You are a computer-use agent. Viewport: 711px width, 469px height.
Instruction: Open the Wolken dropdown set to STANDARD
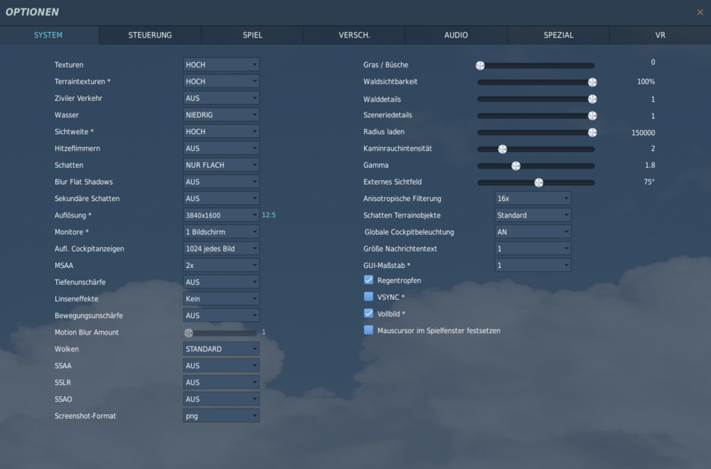click(220, 349)
